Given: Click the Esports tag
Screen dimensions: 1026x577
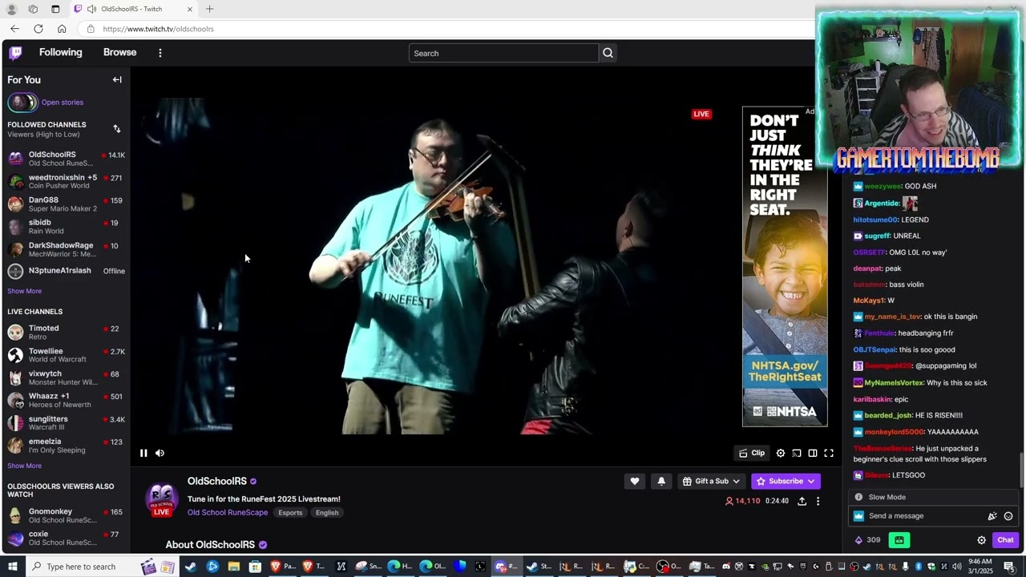Looking at the screenshot, I should [290, 513].
